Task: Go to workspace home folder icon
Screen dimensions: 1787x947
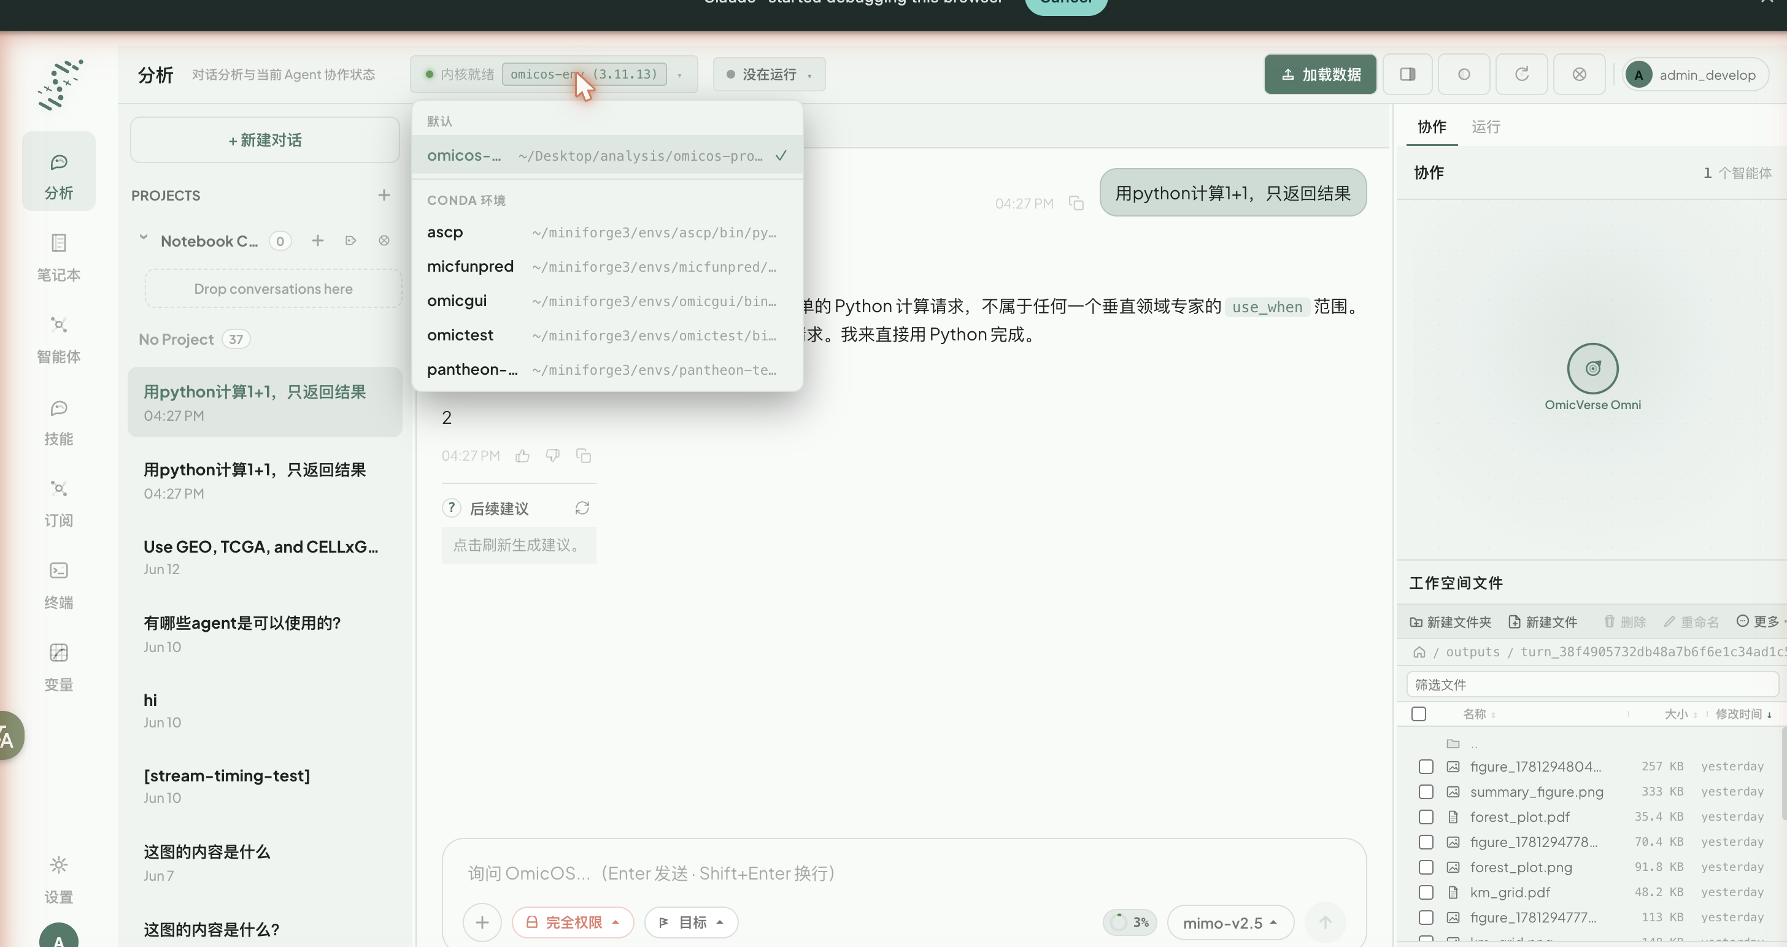Action: (1419, 651)
